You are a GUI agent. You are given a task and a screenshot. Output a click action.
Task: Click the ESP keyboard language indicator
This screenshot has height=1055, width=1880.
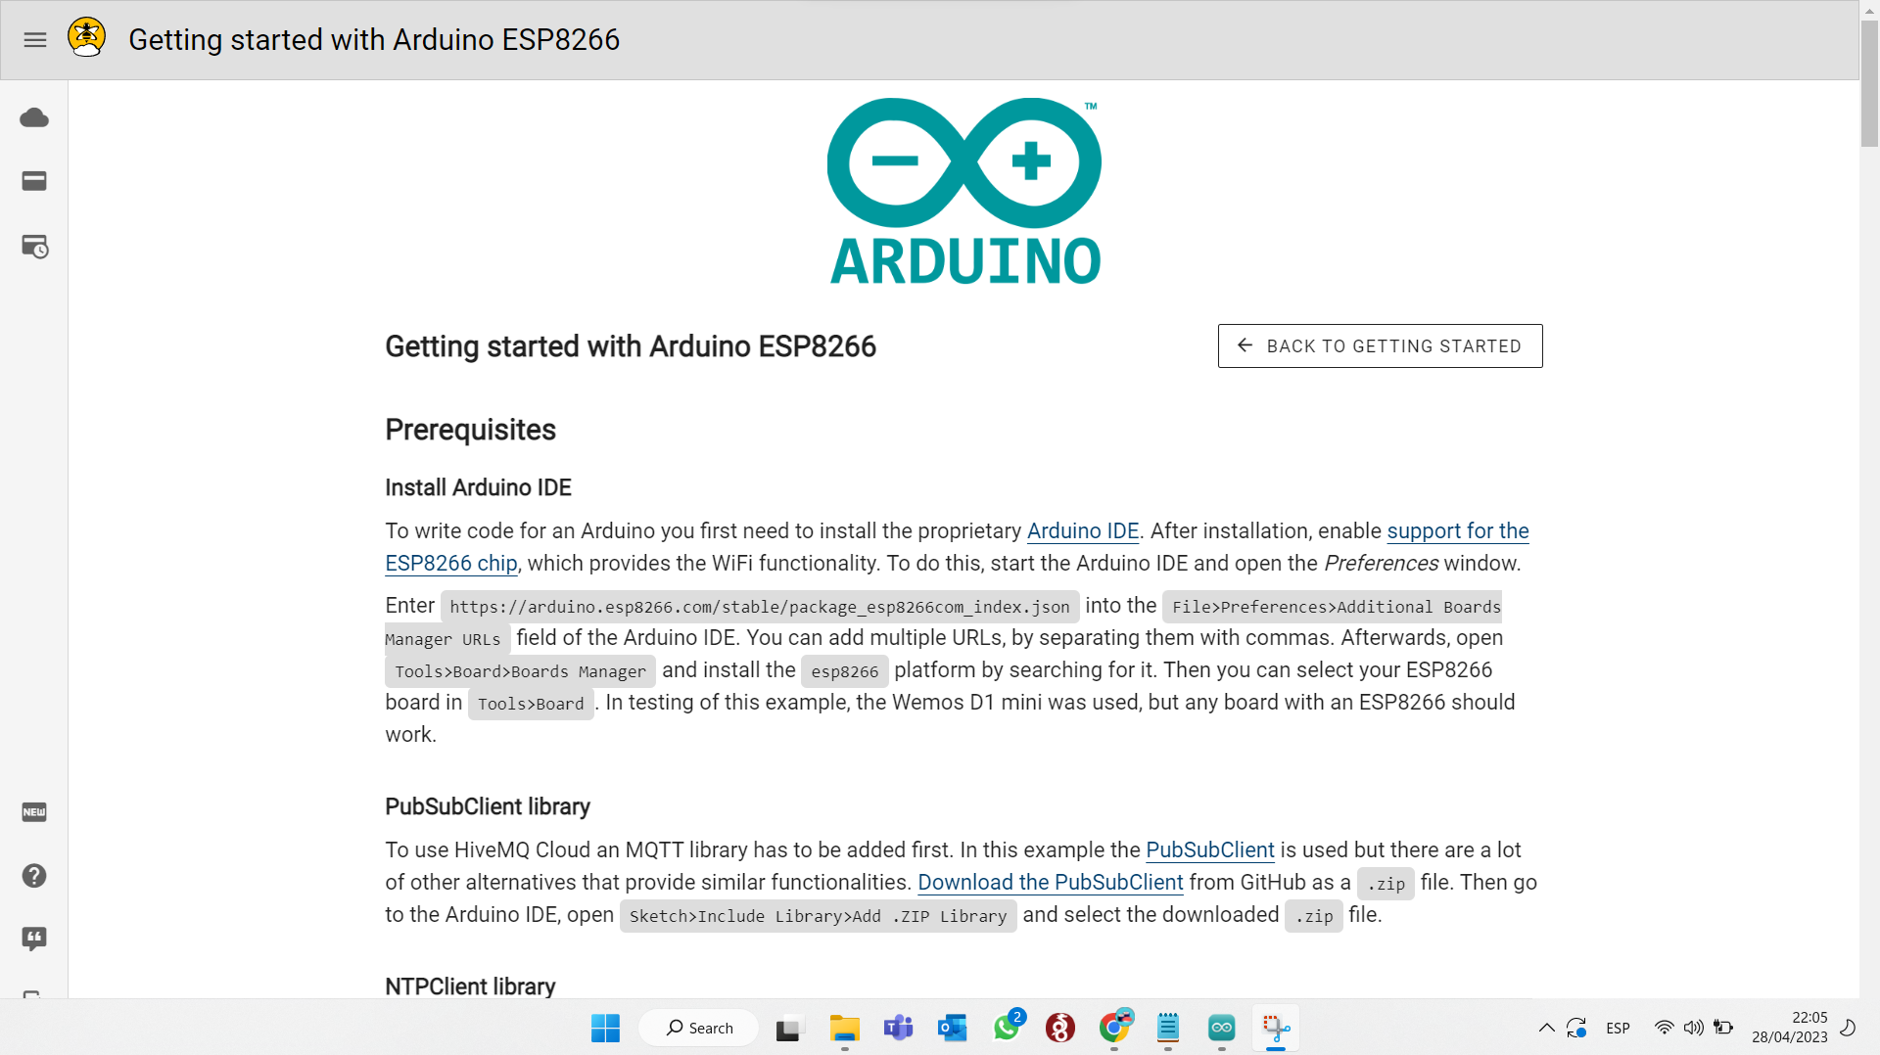tap(1618, 1029)
